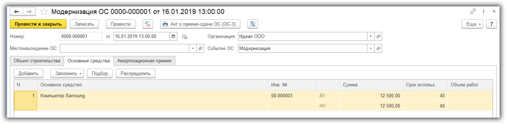The height and width of the screenshot is (124, 506).
Task: Click НУ срок использования 40
Action: click(x=425, y=106)
